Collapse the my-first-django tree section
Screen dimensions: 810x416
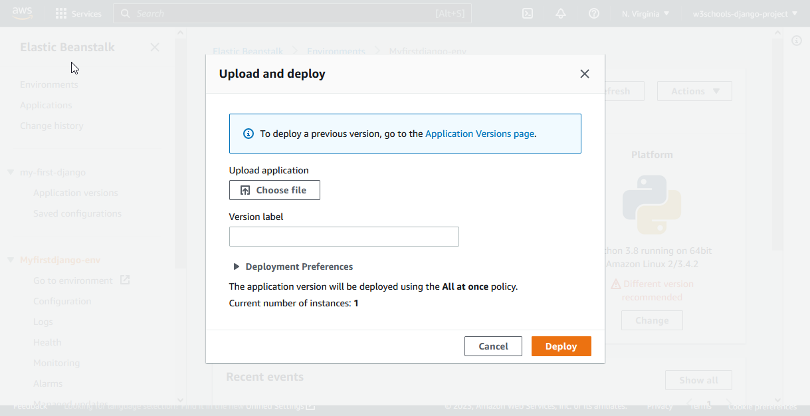(11, 172)
